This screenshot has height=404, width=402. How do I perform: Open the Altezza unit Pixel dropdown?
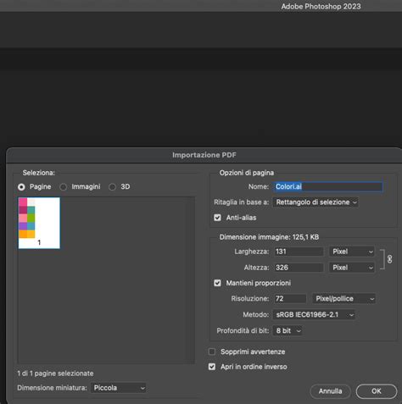click(352, 268)
